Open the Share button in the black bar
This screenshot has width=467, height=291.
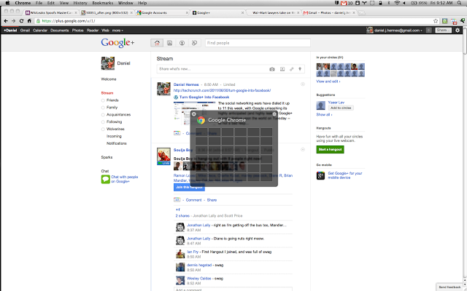[x=443, y=31]
